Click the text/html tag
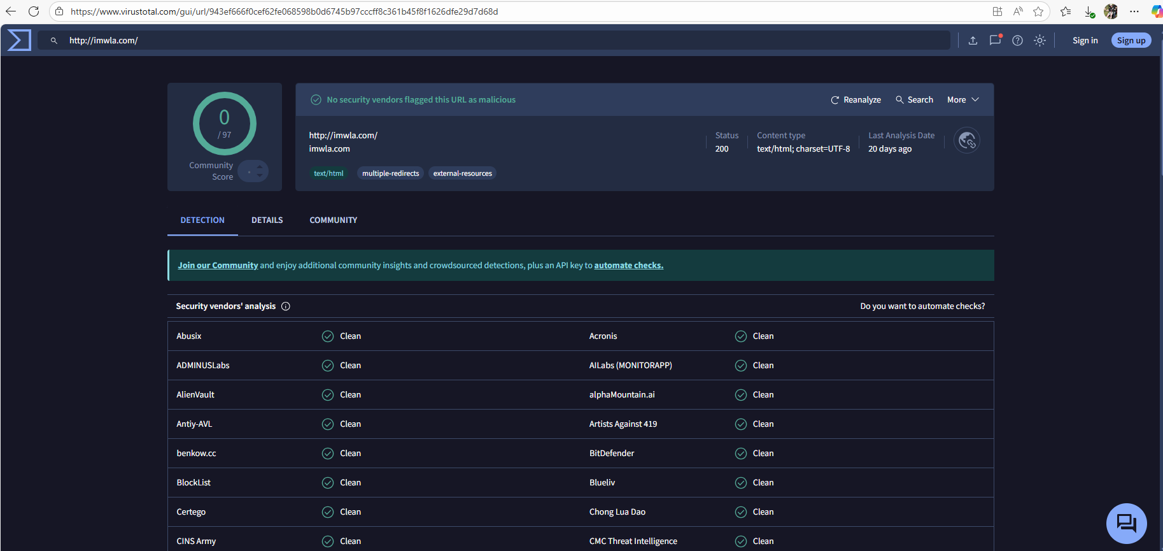 point(328,173)
